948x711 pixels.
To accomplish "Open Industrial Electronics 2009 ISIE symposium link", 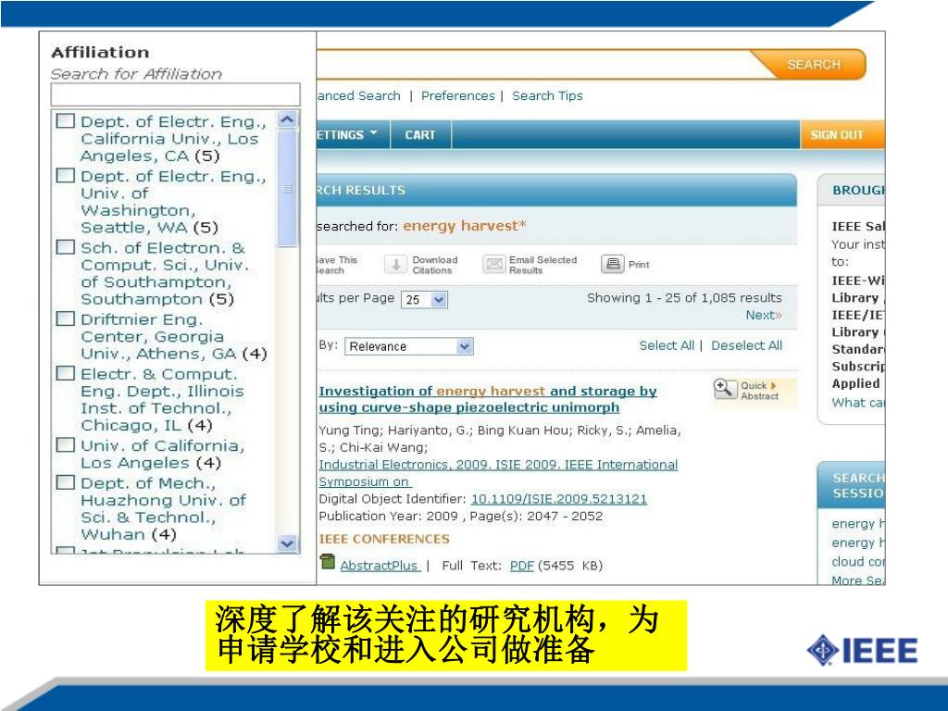I will [x=498, y=473].
